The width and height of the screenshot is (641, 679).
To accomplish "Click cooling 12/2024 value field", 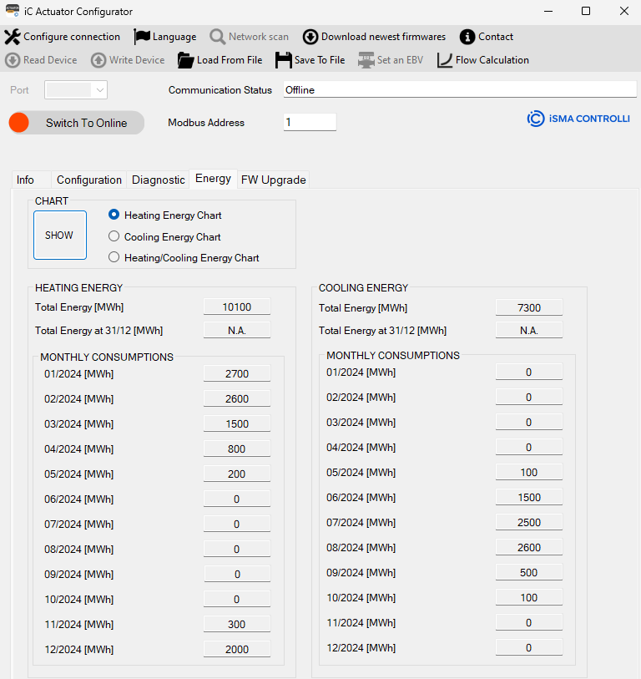I will point(529,647).
